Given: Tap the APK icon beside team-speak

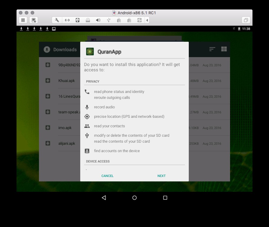Looking at the screenshot, I should tap(48, 112).
